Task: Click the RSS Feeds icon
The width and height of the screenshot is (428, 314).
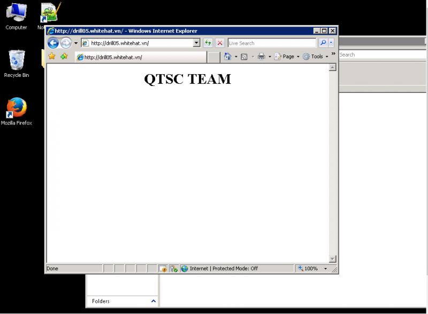Action: point(244,57)
